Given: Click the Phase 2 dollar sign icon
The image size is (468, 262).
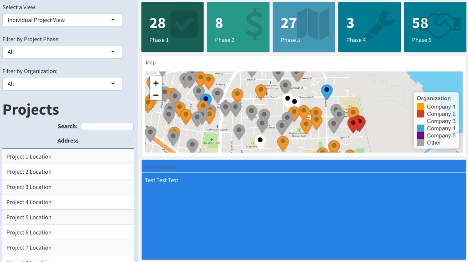Looking at the screenshot, I should click(x=254, y=25).
